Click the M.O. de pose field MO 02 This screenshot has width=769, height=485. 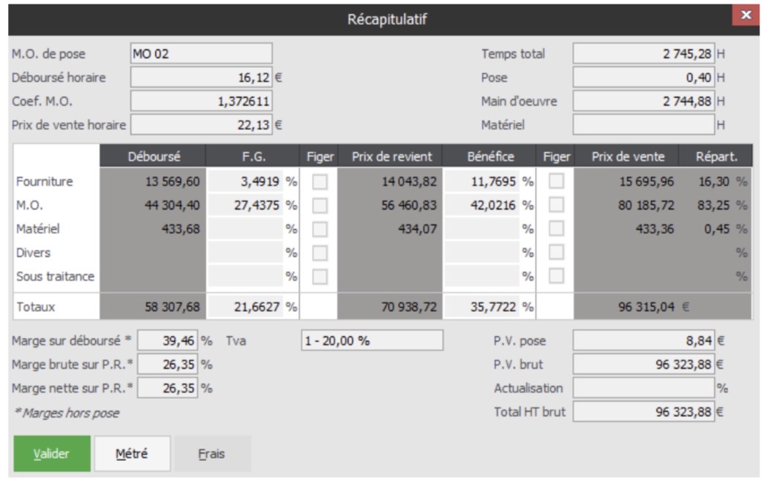201,53
